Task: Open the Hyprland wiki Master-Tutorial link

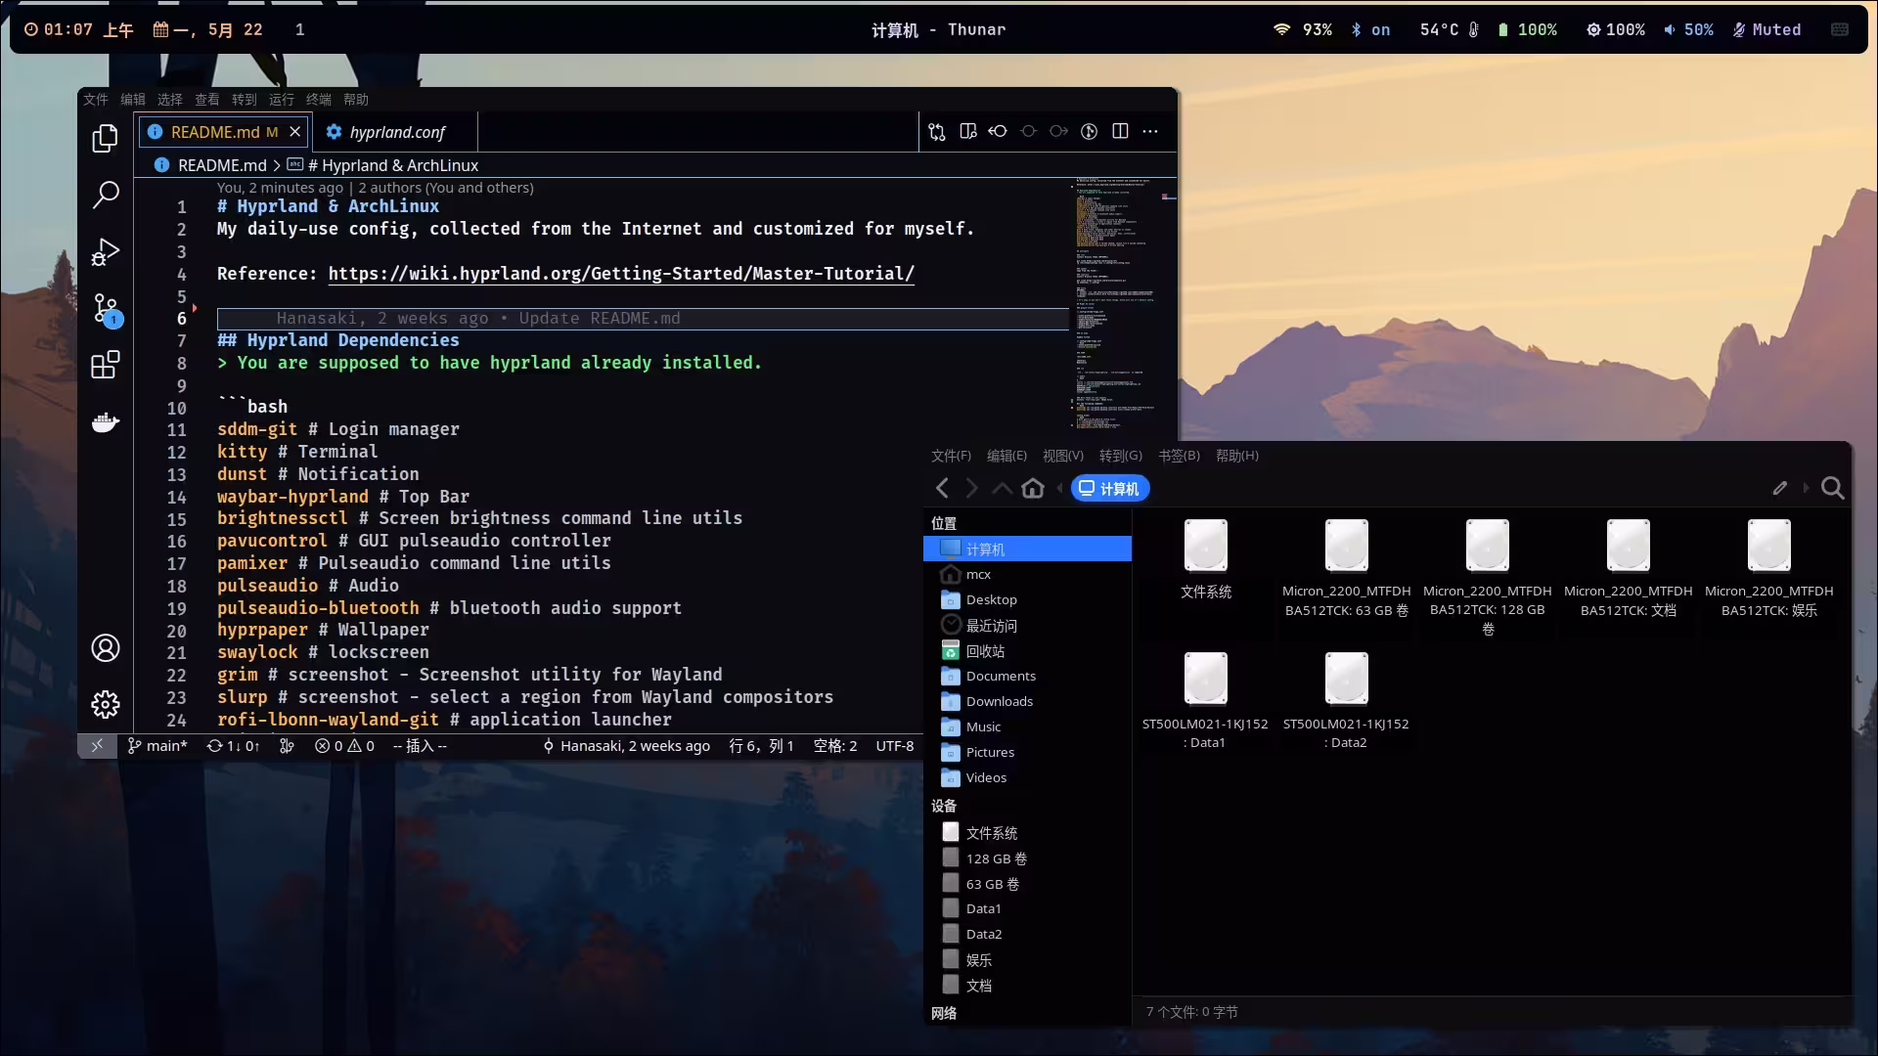Action: point(620,274)
